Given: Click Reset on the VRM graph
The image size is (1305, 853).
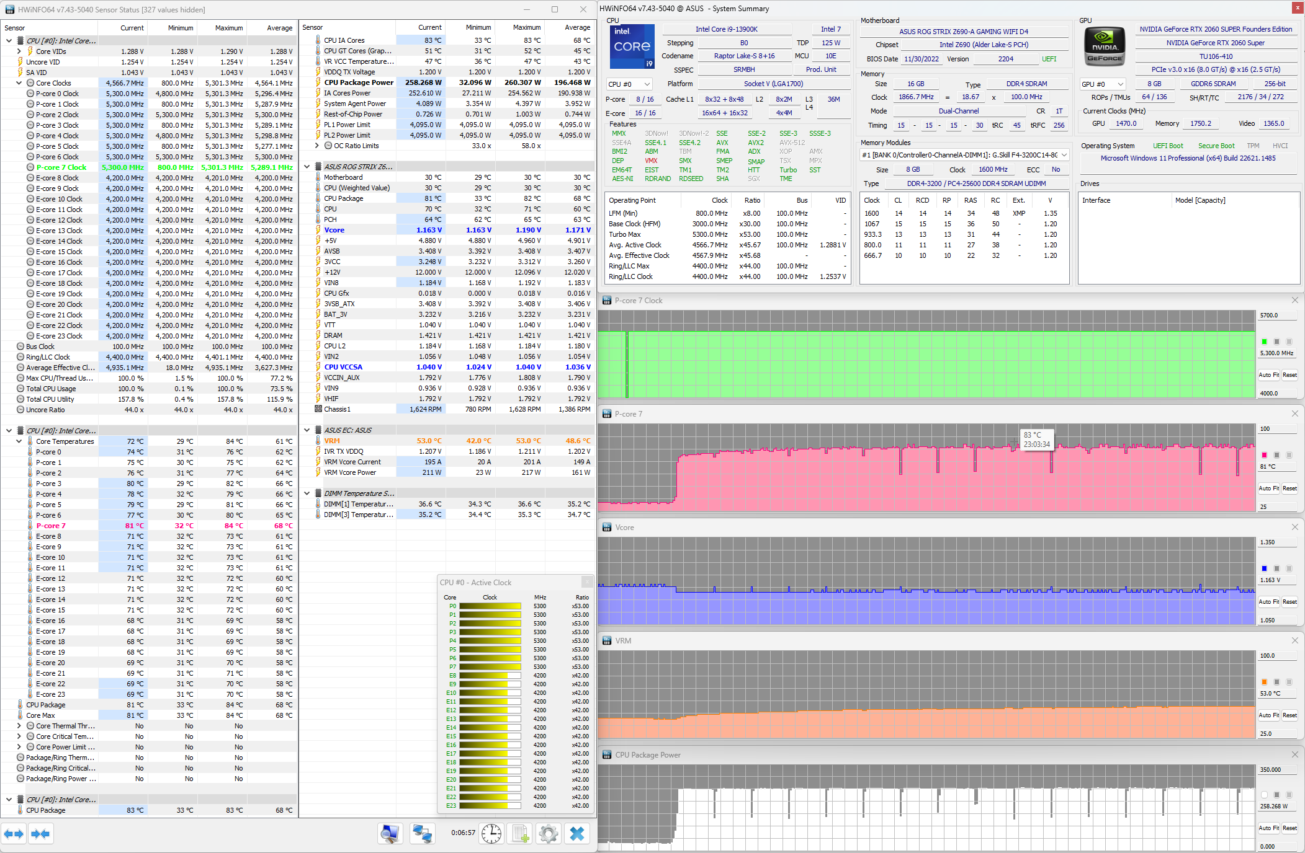Looking at the screenshot, I should point(1289,715).
